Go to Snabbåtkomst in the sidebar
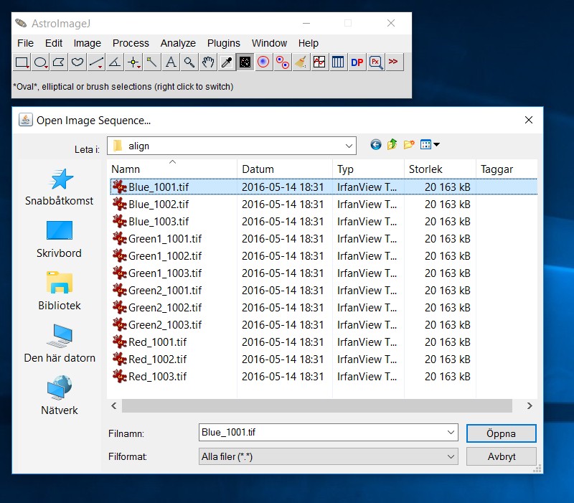The image size is (574, 503). click(60, 187)
